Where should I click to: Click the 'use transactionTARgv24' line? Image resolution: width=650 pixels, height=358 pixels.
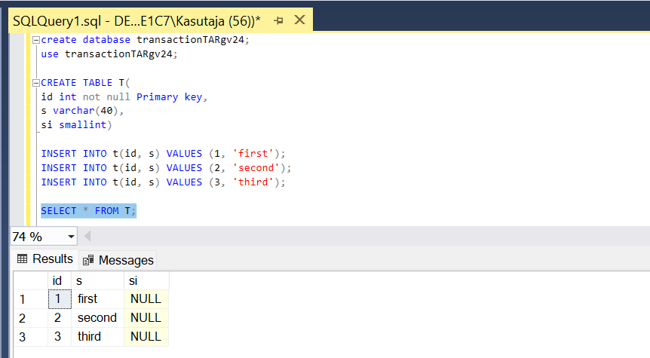(109, 54)
